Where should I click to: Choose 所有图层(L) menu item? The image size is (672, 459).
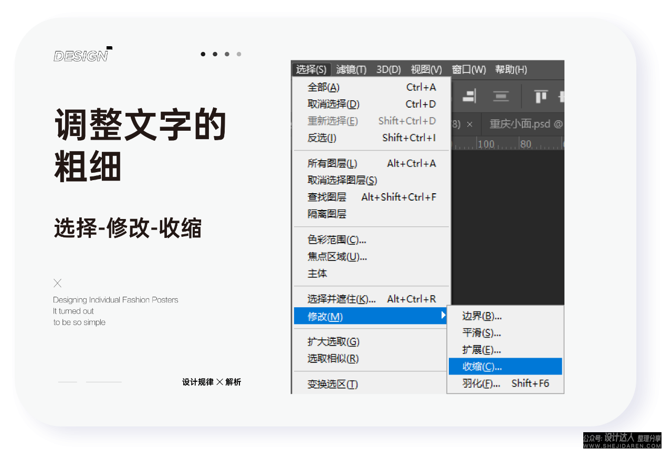pos(371,163)
